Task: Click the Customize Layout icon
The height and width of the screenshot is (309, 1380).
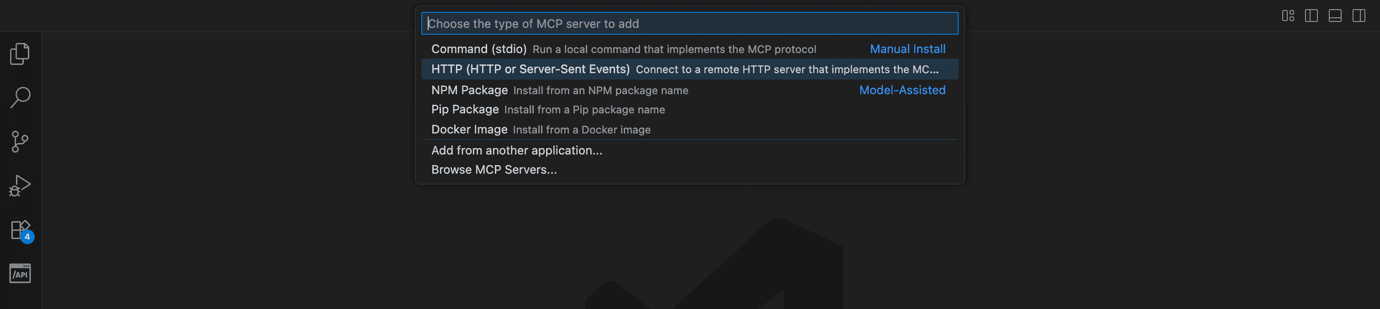Action: click(x=1288, y=16)
